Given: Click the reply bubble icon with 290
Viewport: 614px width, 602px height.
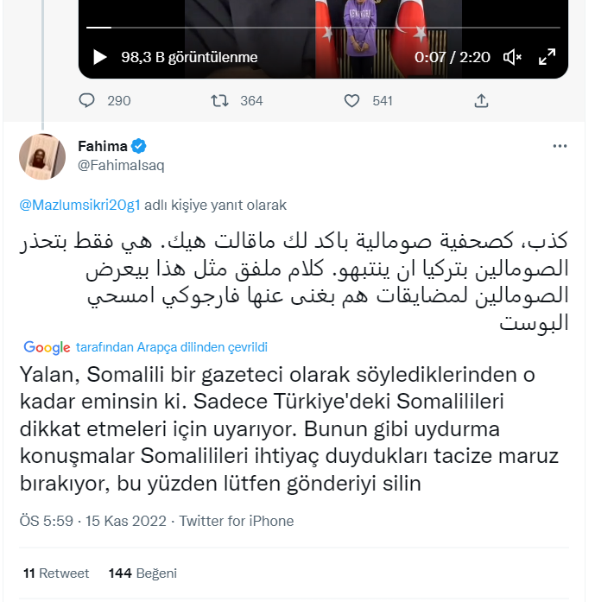Looking at the screenshot, I should (x=87, y=101).
